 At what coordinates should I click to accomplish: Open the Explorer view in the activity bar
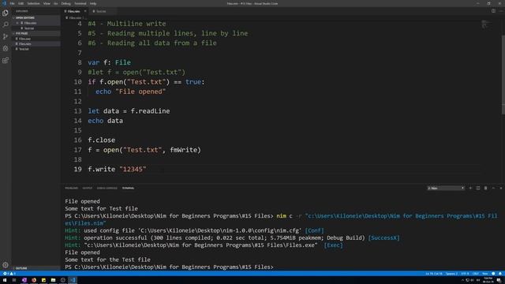coord(6,13)
